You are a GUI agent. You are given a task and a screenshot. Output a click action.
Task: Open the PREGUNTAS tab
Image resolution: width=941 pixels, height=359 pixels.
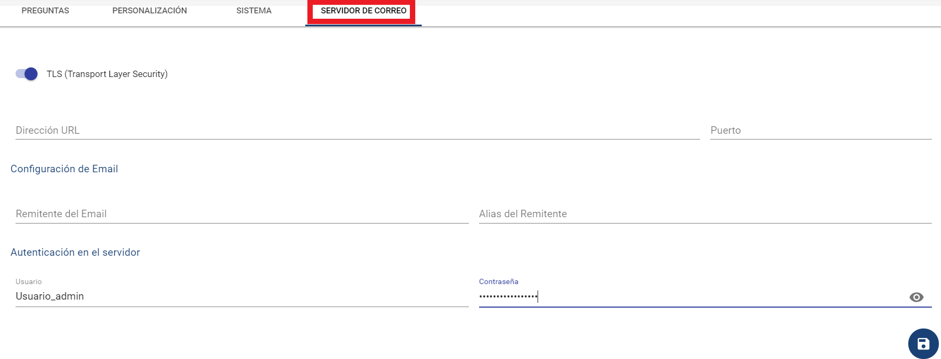pyautogui.click(x=45, y=11)
